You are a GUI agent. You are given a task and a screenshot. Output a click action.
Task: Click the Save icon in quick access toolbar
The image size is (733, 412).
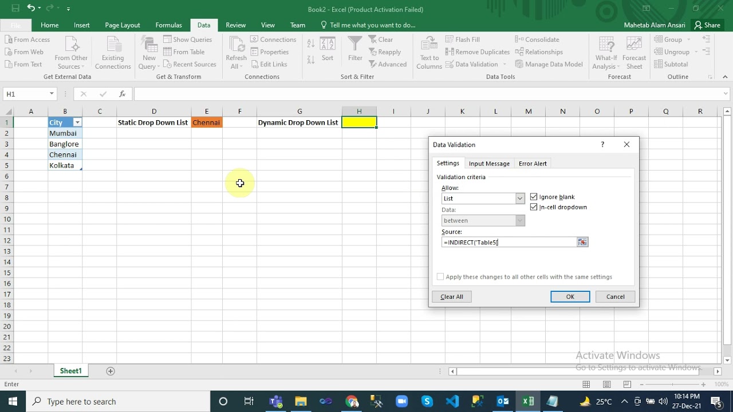[15, 9]
